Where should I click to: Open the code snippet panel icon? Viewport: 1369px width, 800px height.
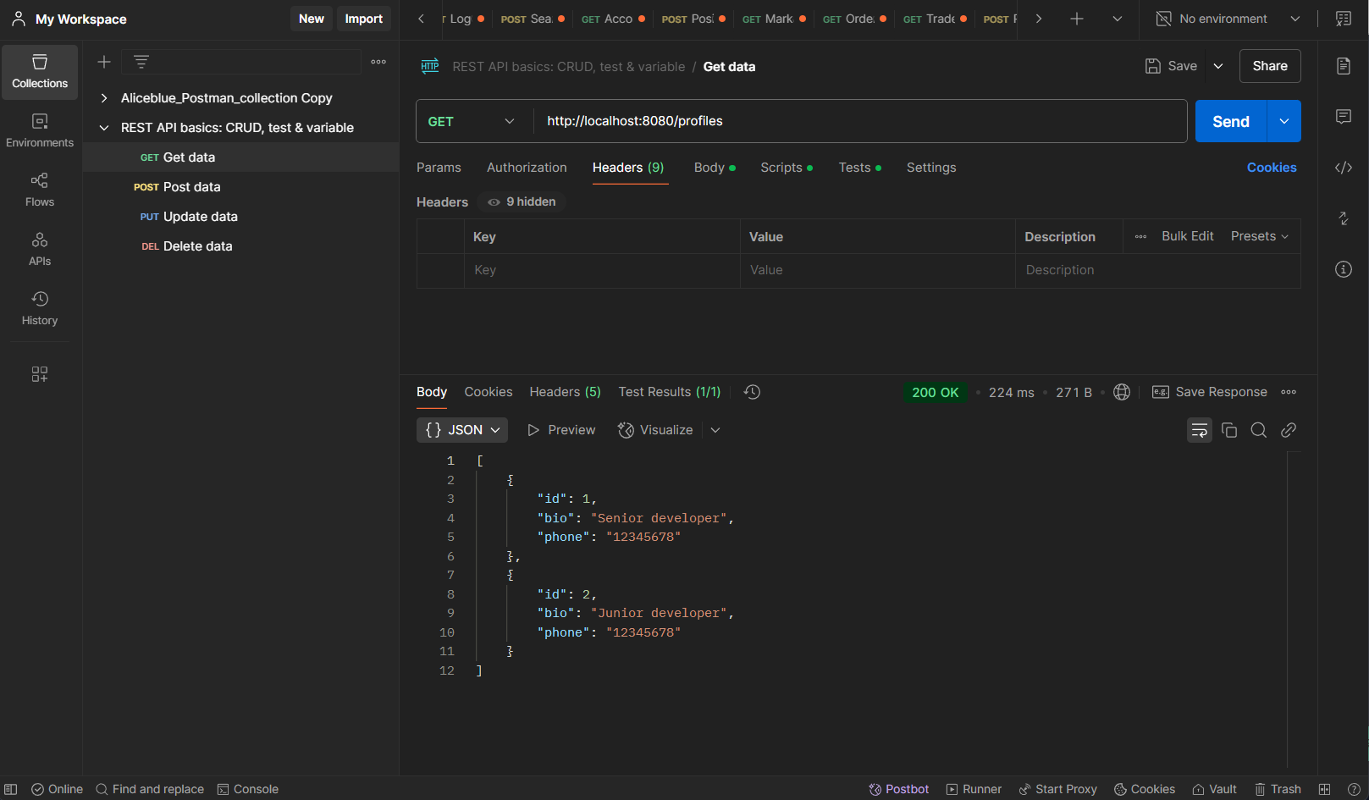click(x=1344, y=168)
